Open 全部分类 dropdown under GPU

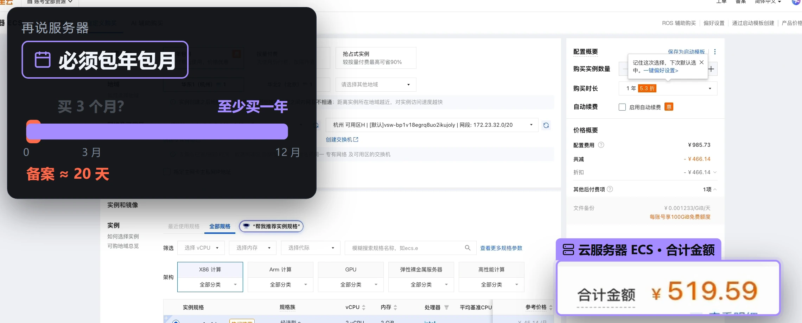point(351,284)
